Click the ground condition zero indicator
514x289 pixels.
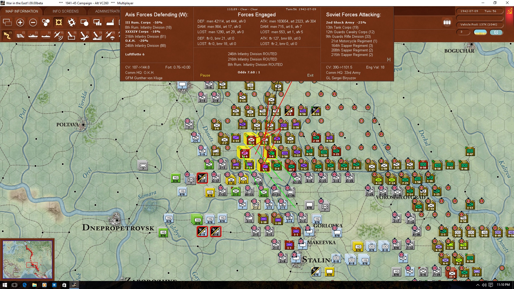496,32
